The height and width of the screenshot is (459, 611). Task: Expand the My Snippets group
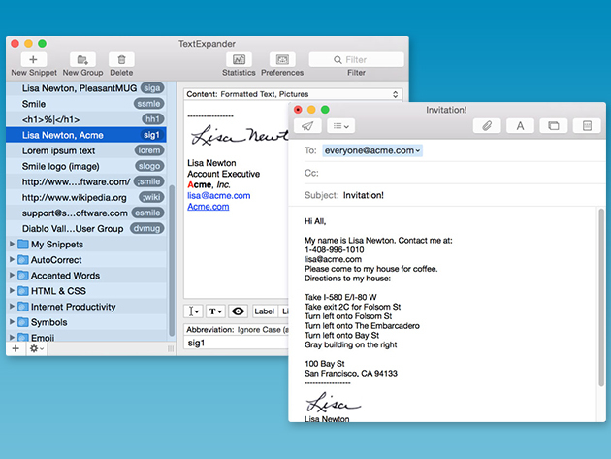point(13,245)
